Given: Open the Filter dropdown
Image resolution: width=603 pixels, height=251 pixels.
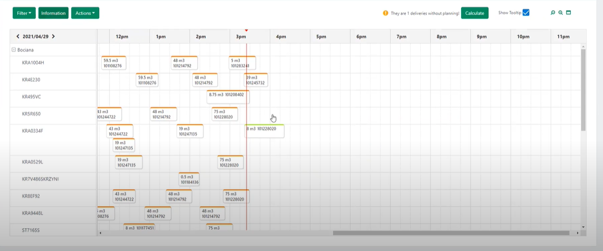Looking at the screenshot, I should tap(24, 13).
